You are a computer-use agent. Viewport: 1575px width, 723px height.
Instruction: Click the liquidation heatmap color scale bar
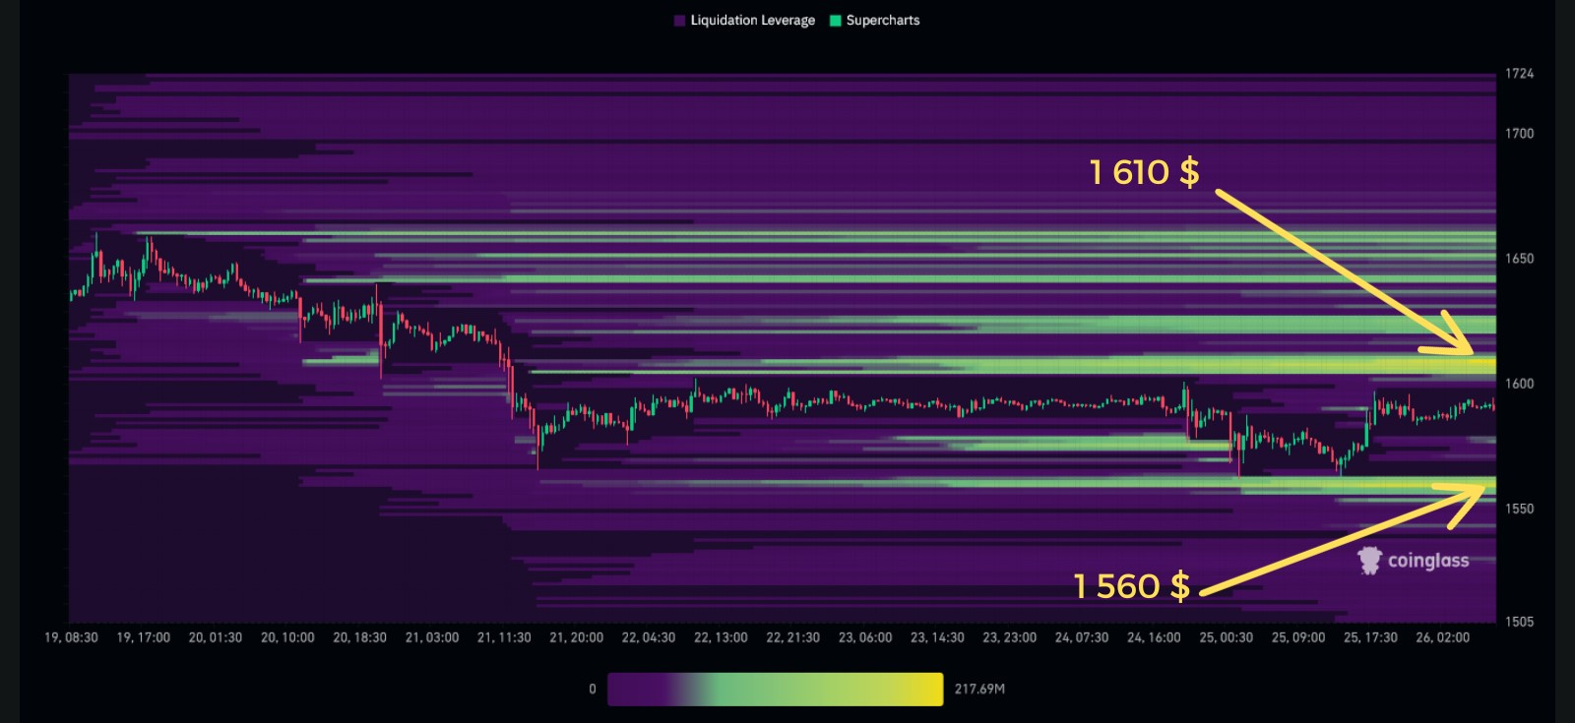[775, 689]
